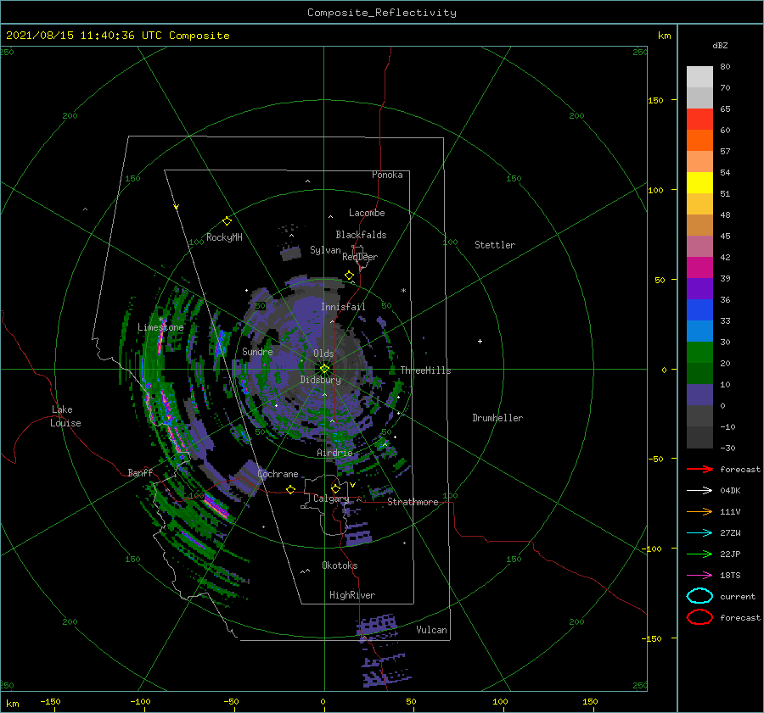764x713 pixels.
Task: Select the white 04DK arrow in legend
Action: 699,490
